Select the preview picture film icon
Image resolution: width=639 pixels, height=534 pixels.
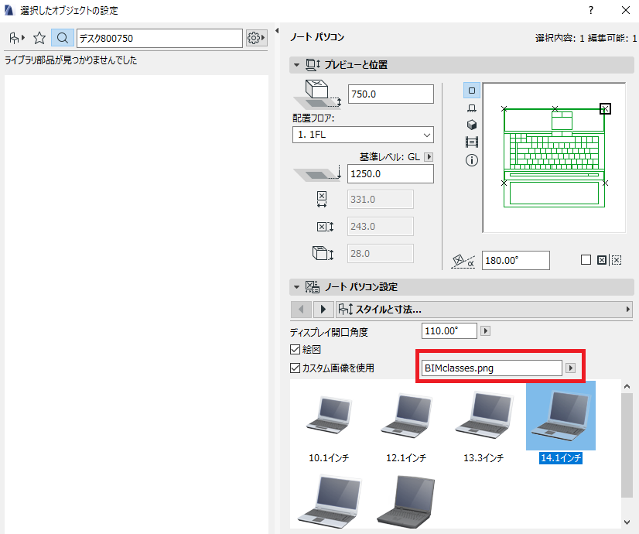[x=471, y=142]
